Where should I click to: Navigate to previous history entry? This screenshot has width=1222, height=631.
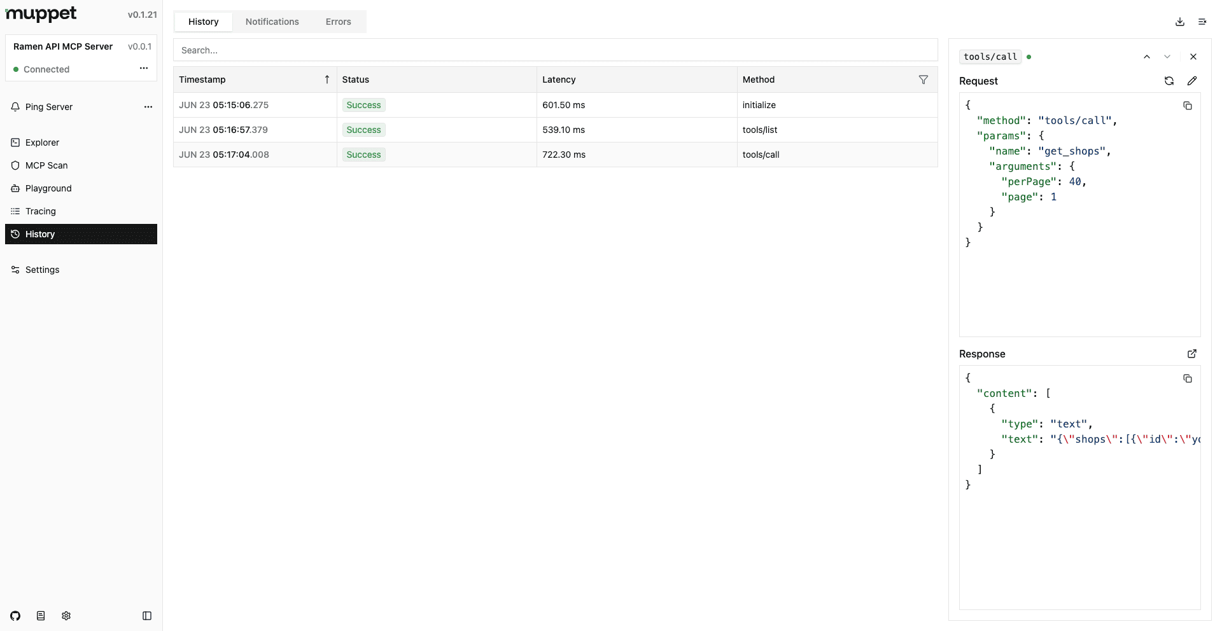[x=1146, y=57]
